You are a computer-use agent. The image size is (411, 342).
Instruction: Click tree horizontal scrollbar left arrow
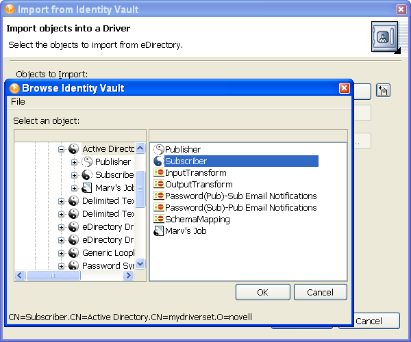[20, 275]
